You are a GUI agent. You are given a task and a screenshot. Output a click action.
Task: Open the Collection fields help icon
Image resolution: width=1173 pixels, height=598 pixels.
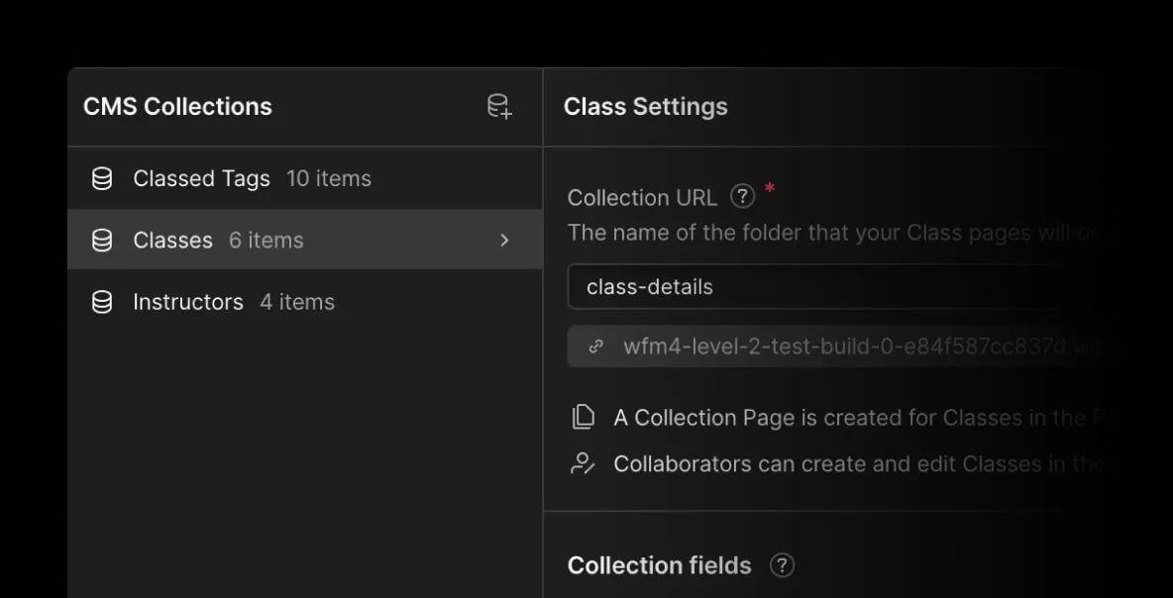coord(782,565)
